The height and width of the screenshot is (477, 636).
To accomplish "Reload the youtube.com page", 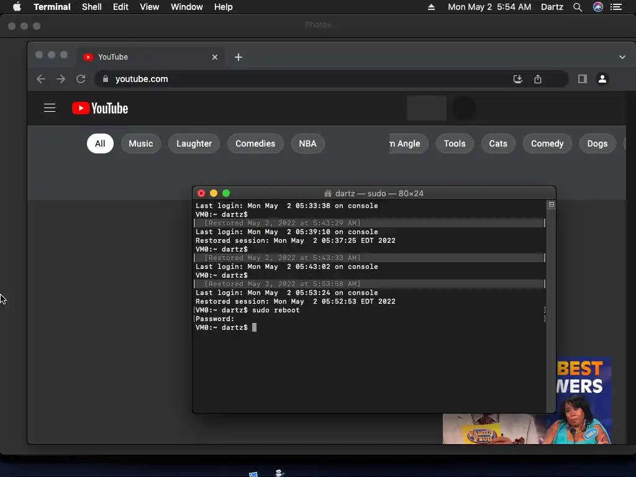I will [81, 79].
